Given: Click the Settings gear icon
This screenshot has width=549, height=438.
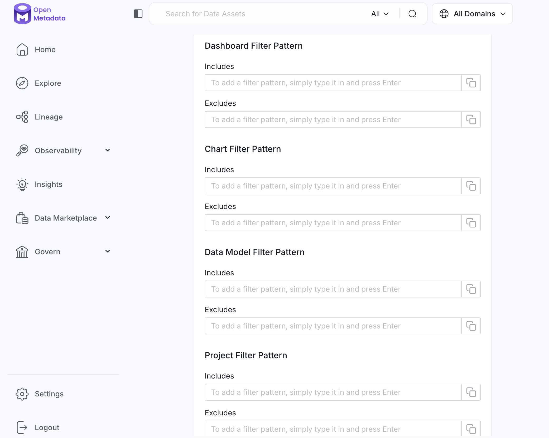Looking at the screenshot, I should coord(22,394).
